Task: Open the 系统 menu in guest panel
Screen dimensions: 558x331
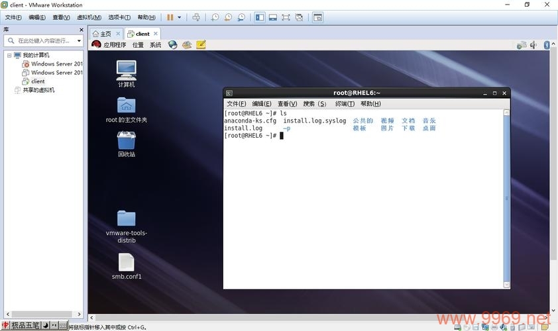Action: [x=156, y=44]
